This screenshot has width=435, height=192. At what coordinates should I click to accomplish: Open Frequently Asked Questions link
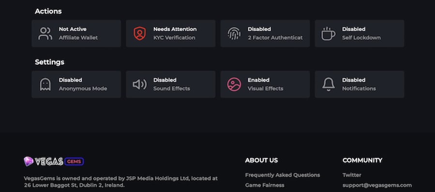click(x=283, y=175)
